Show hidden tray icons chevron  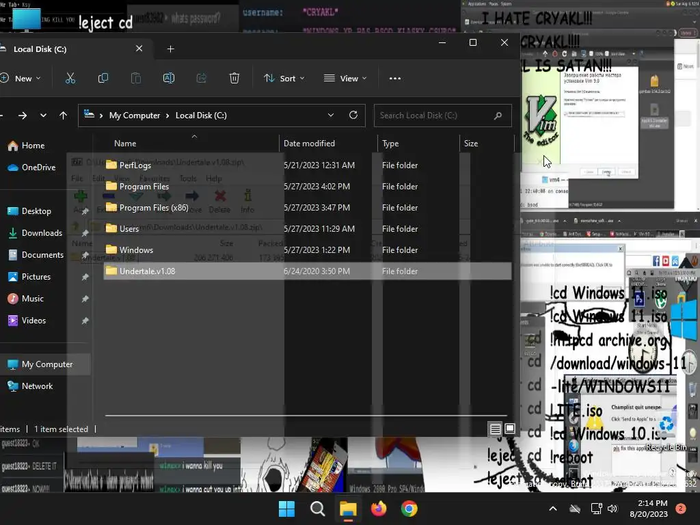pyautogui.click(x=552, y=509)
